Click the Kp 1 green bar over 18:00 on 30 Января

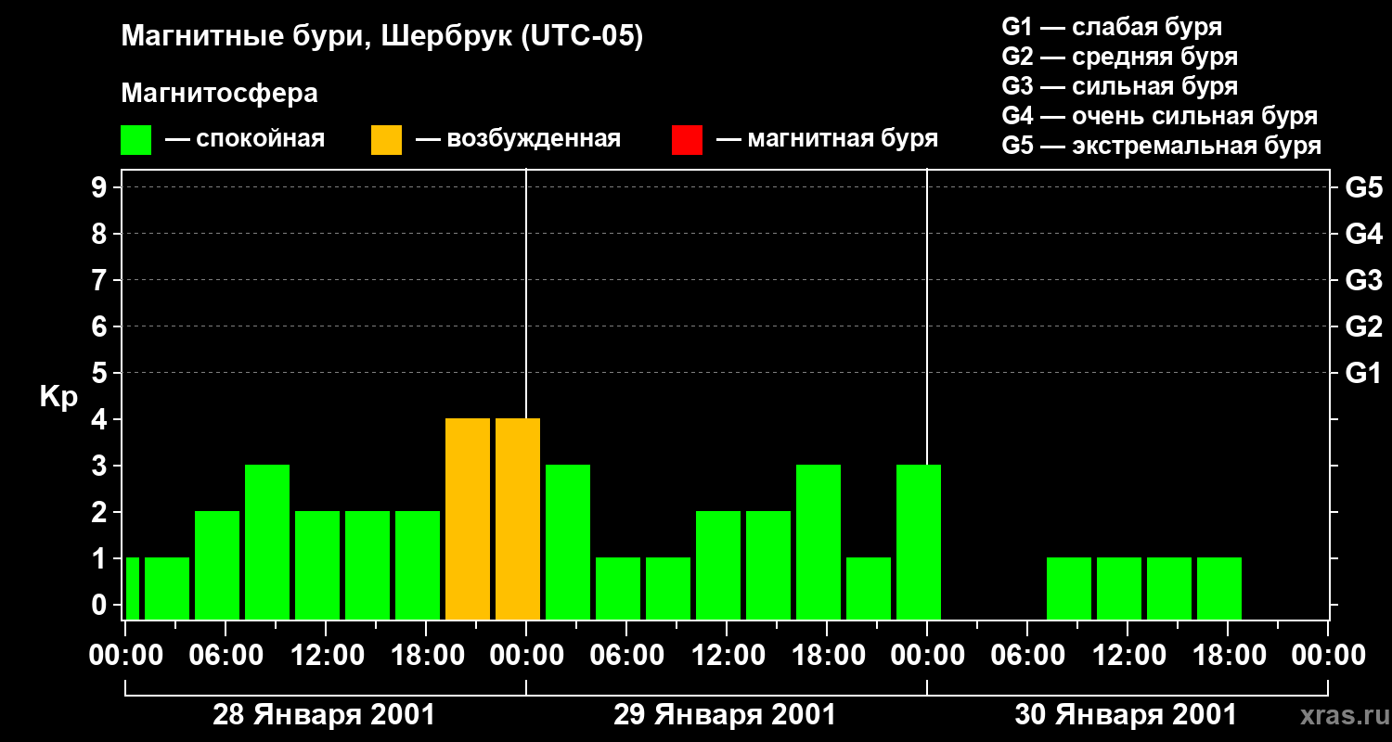(x=1219, y=588)
